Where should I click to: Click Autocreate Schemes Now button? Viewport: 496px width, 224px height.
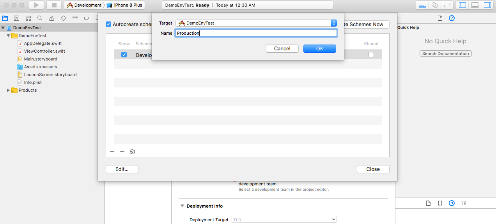[x=367, y=24]
